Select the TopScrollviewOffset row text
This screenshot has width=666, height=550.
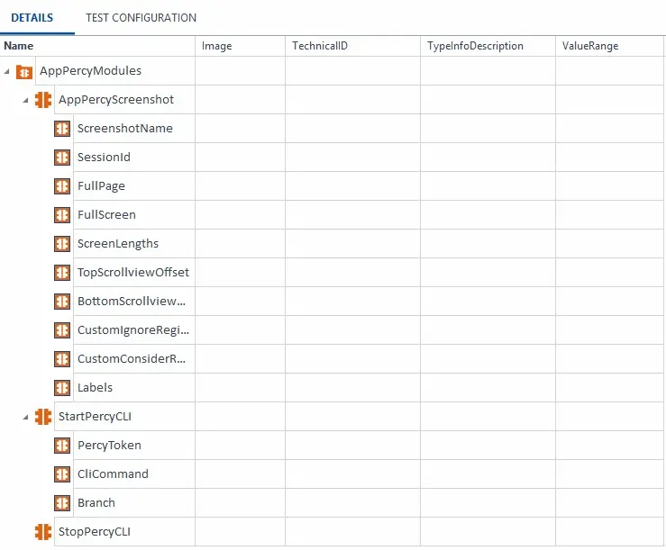[133, 273]
